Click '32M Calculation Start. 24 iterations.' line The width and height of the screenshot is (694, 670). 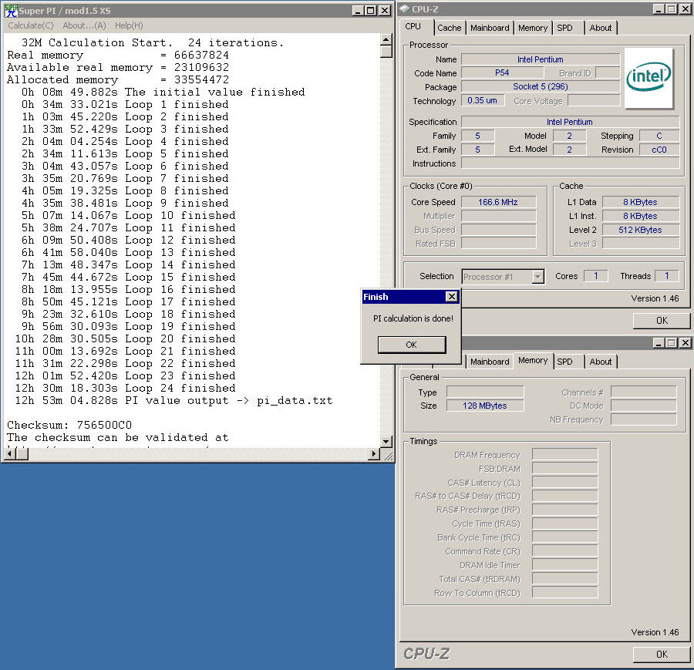point(152,43)
